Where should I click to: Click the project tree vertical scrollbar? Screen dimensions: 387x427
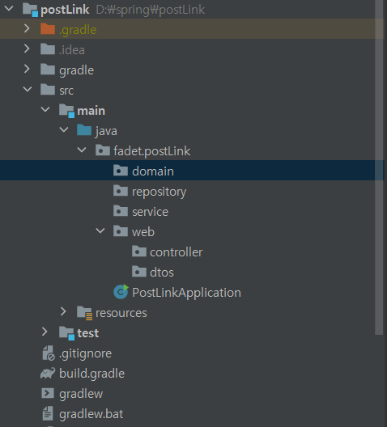(x=379, y=167)
